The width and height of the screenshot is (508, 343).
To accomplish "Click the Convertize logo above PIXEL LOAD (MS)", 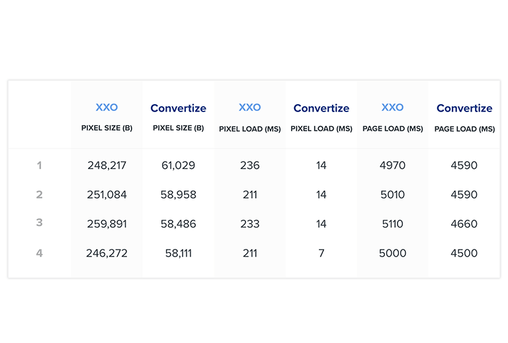I will click(x=321, y=108).
